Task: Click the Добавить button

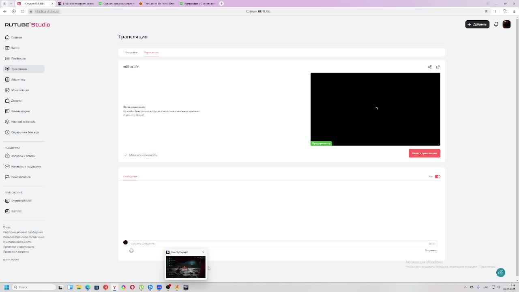Action: 477,24
